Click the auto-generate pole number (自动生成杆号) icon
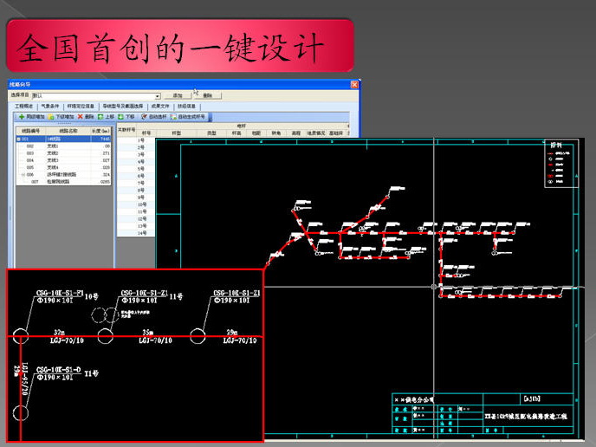Screen dimensions: 596x447 tap(174, 117)
